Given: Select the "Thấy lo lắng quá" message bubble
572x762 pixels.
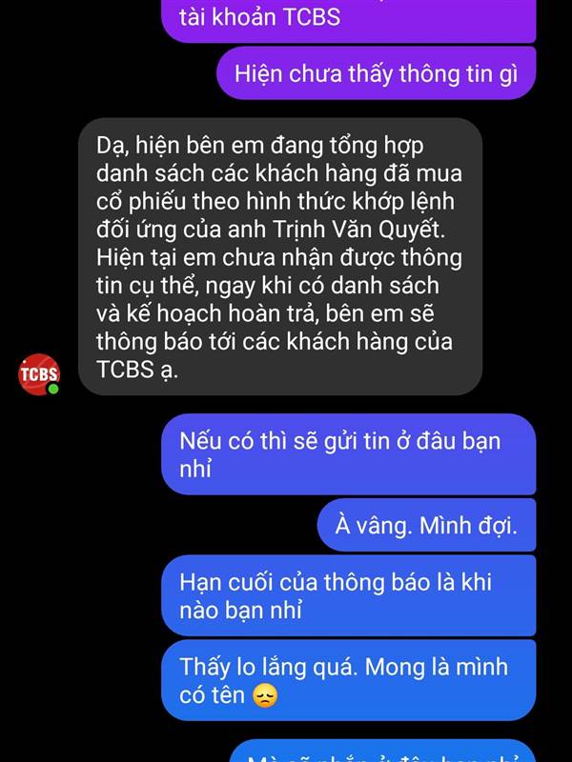Looking at the screenshot, I should coord(349,680).
